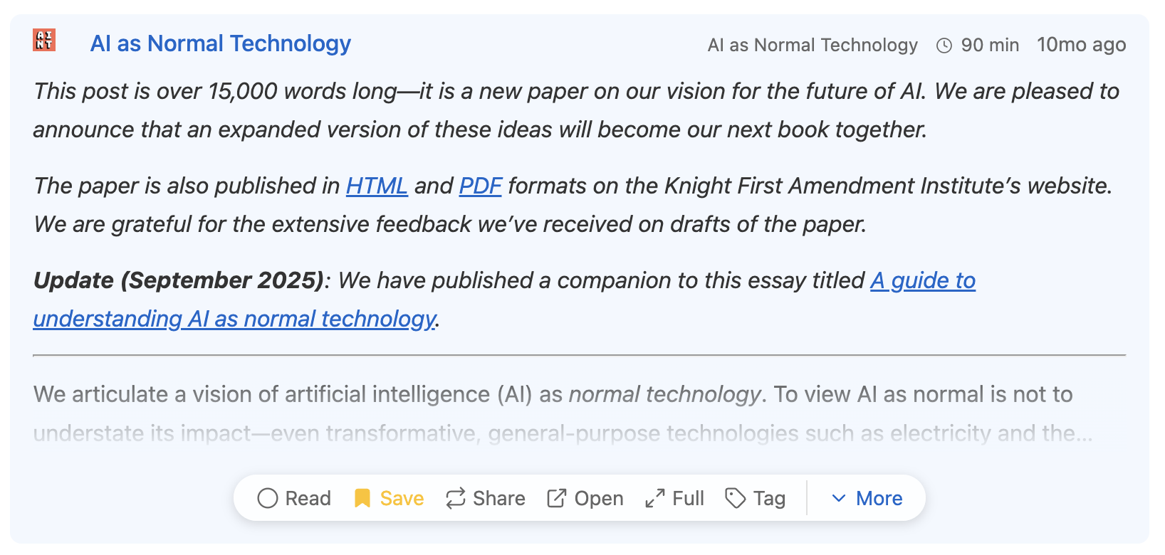Screen dimensions: 1165x555
Task: Click the gray feed name in header
Action: tap(812, 46)
